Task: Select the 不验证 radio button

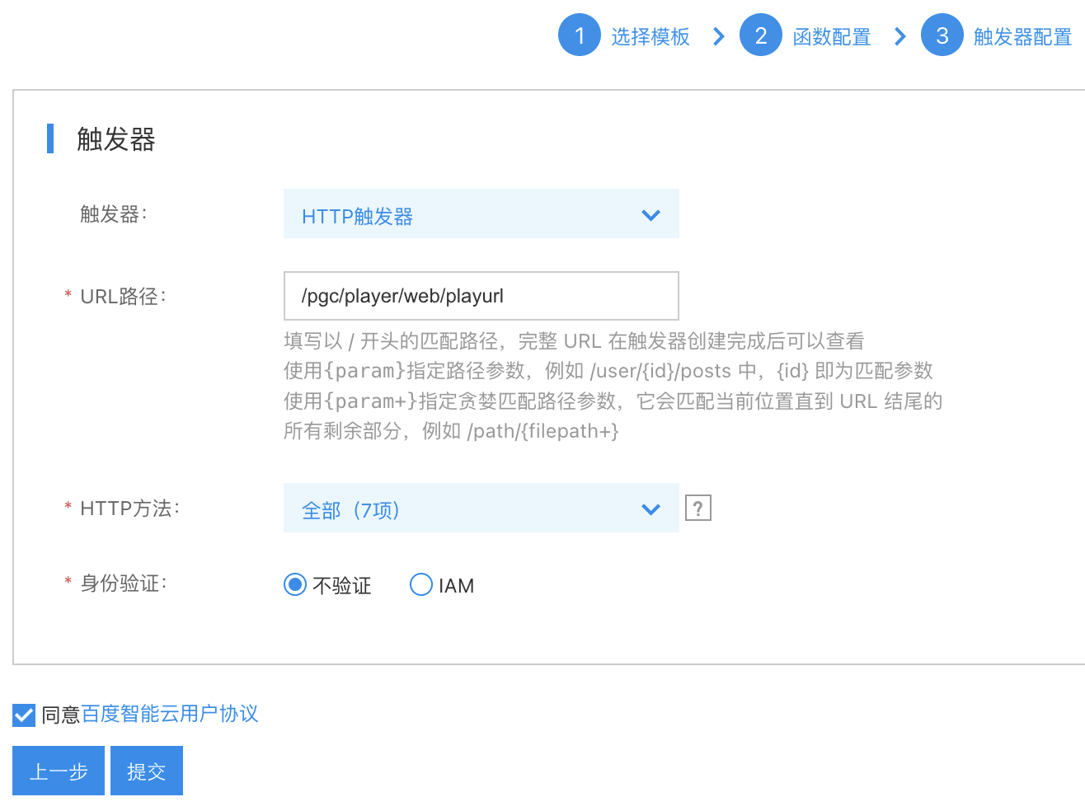Action: (x=294, y=584)
